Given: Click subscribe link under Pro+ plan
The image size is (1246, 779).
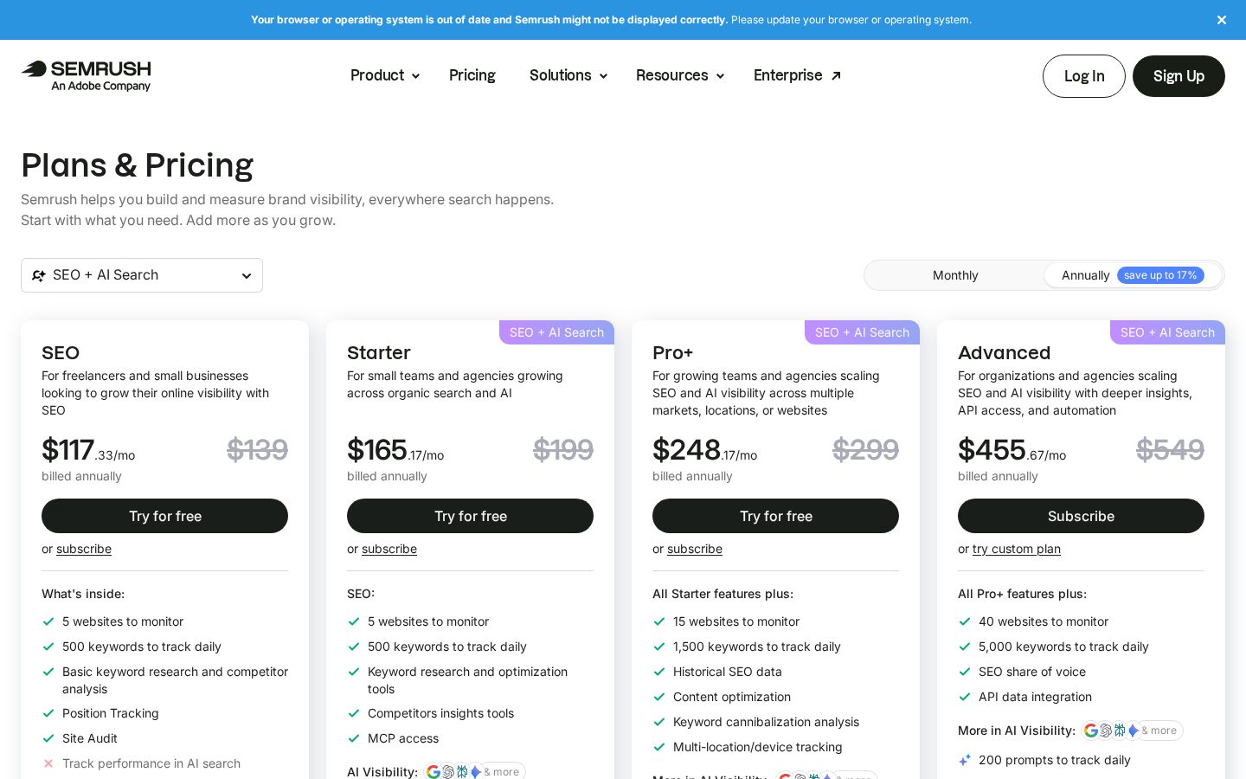Looking at the screenshot, I should coord(695,549).
